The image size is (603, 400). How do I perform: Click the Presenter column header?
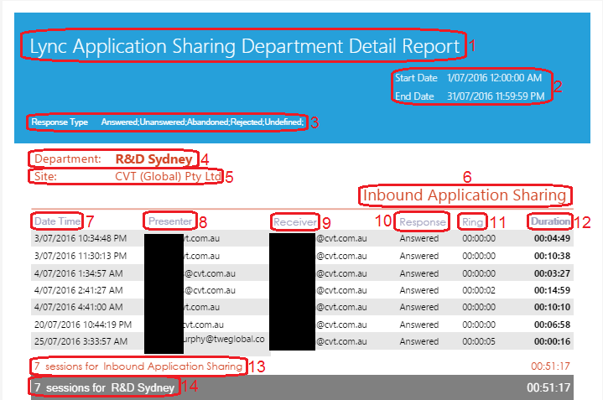[x=170, y=221]
